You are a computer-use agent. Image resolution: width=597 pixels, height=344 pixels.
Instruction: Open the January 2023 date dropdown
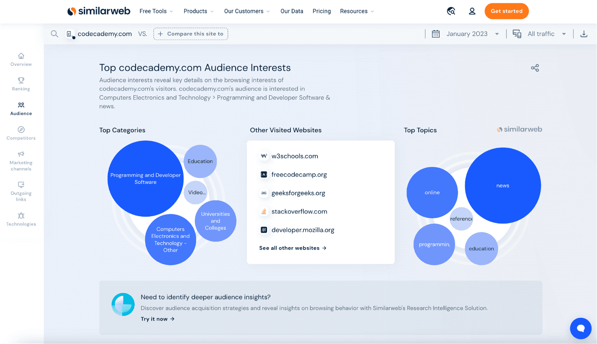coord(472,34)
